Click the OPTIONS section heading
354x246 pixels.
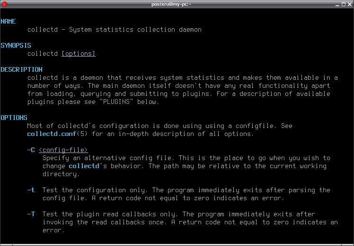(x=14, y=118)
